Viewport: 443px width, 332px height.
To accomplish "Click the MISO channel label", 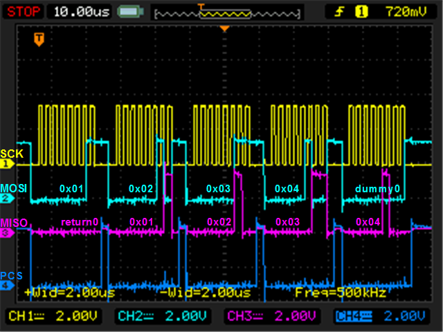I will 14,223.
